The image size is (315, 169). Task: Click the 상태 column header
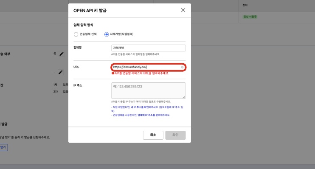pyautogui.click(x=245, y=5)
